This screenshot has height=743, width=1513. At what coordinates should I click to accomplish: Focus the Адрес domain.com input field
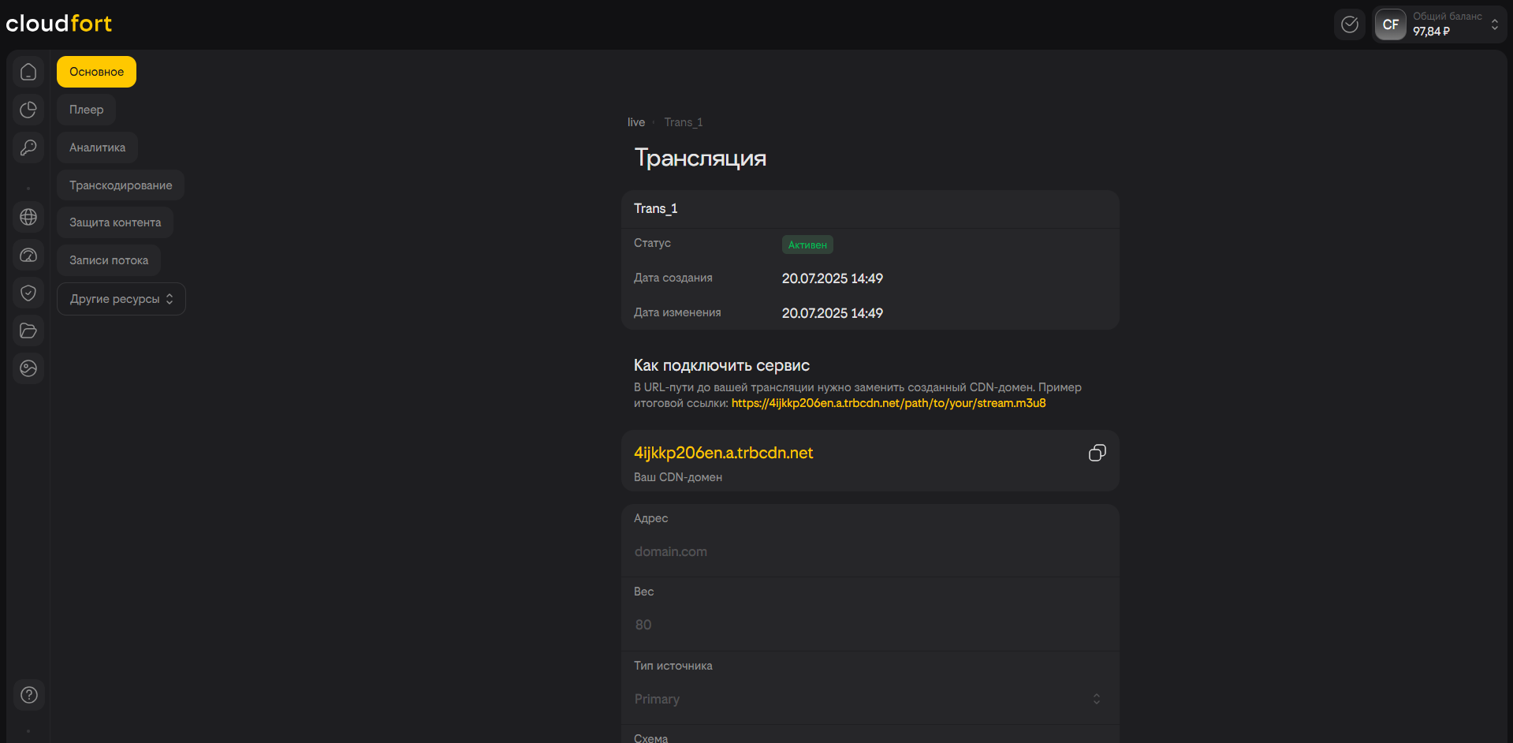click(867, 551)
